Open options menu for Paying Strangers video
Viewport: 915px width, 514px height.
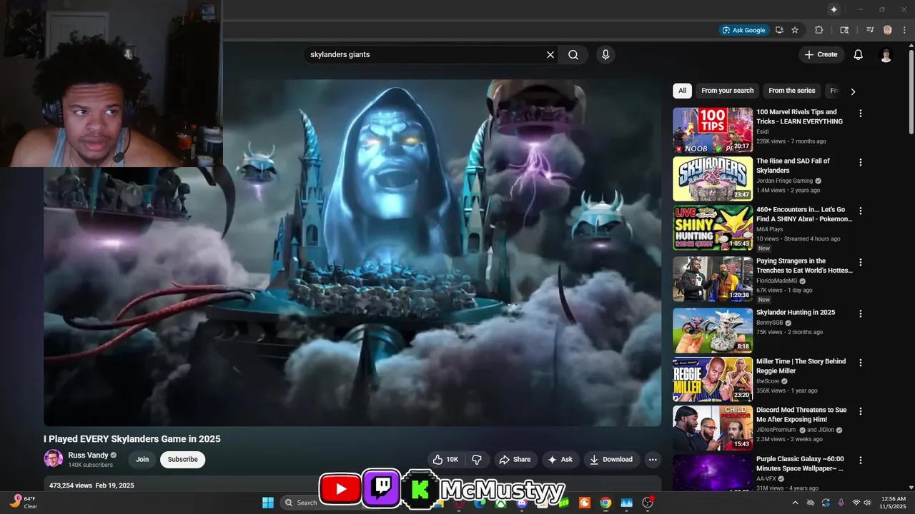click(x=861, y=262)
